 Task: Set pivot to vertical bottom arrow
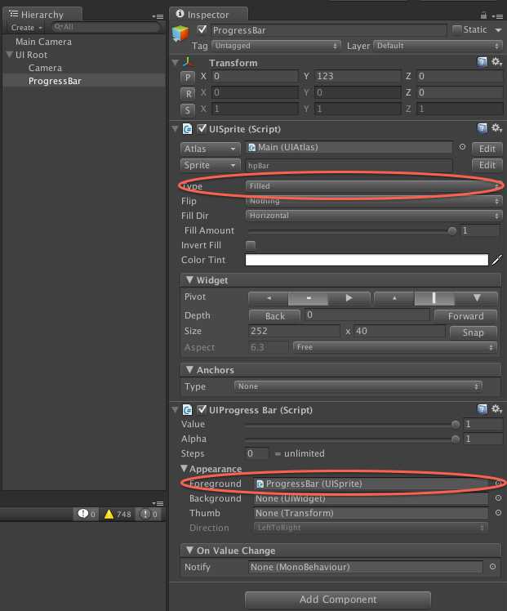click(477, 298)
